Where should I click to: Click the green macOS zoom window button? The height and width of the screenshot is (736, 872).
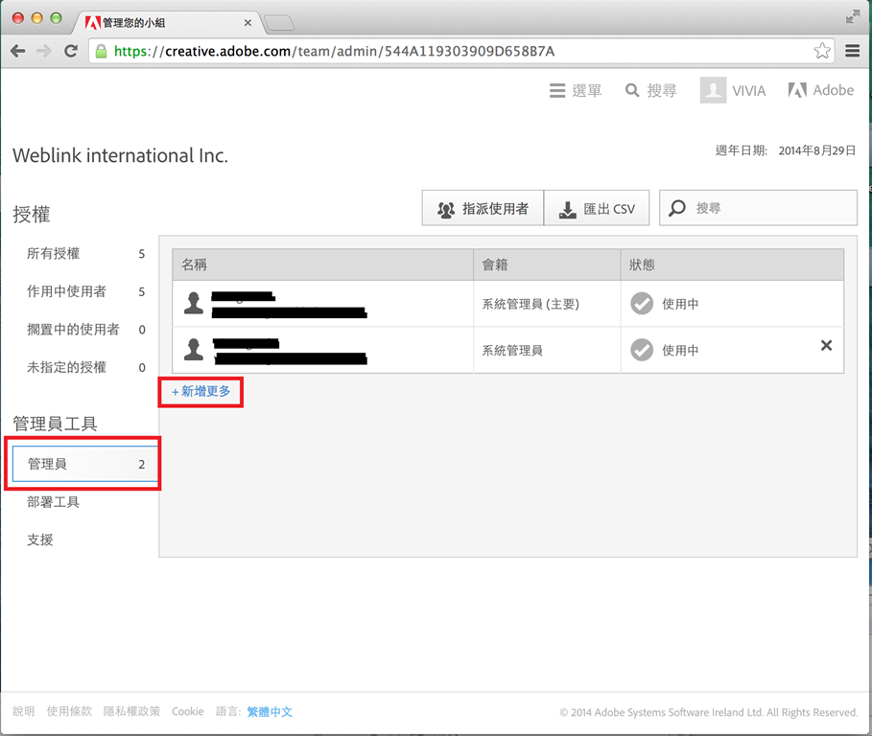pos(56,17)
